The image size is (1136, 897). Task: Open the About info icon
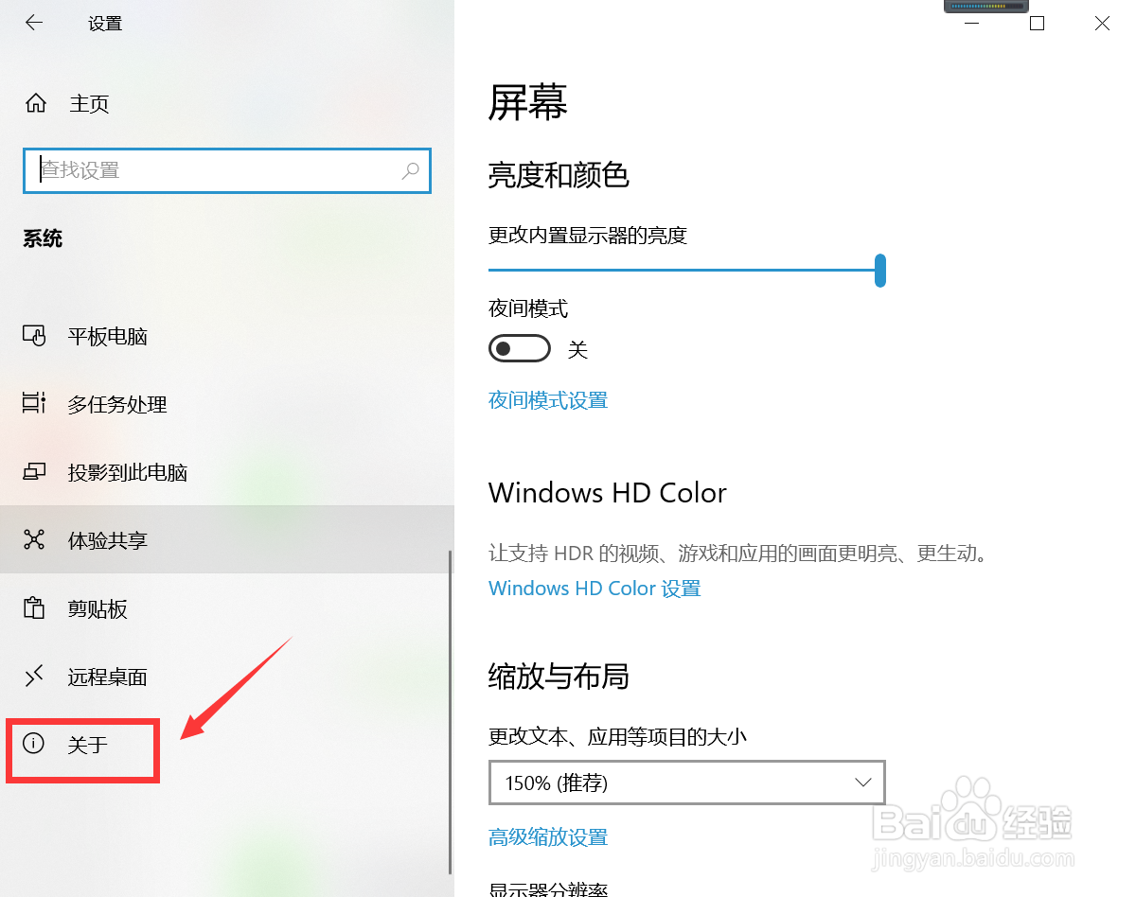pyautogui.click(x=34, y=744)
